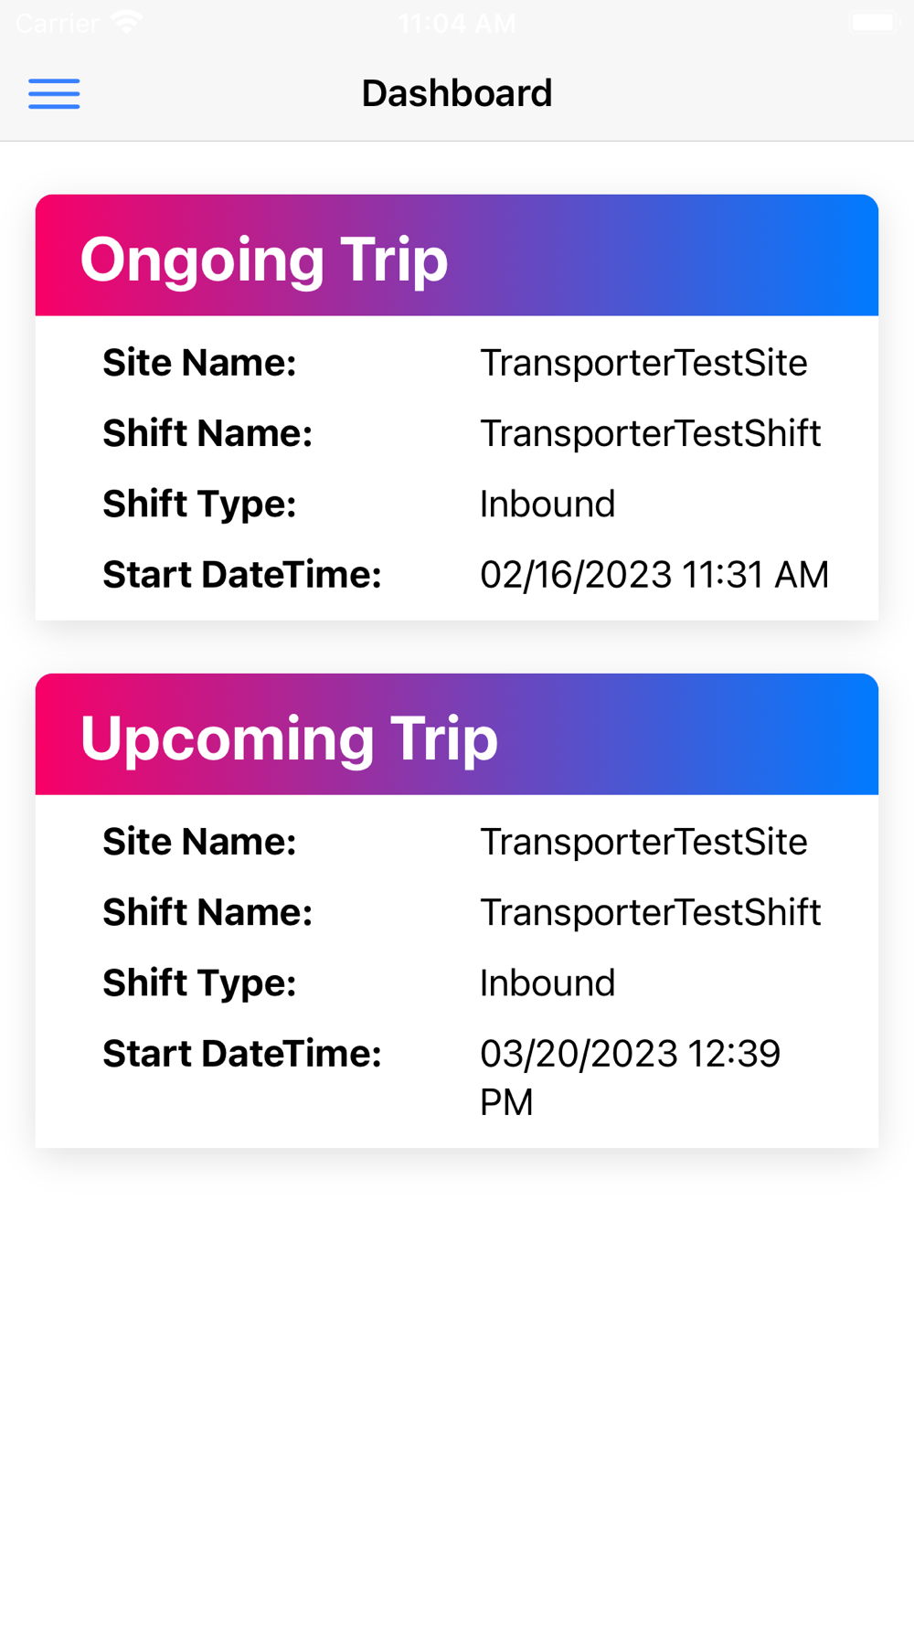Tap the 03/20/2023 12:39 PM start time
Image resolution: width=914 pixels, height=1625 pixels.
click(631, 1078)
